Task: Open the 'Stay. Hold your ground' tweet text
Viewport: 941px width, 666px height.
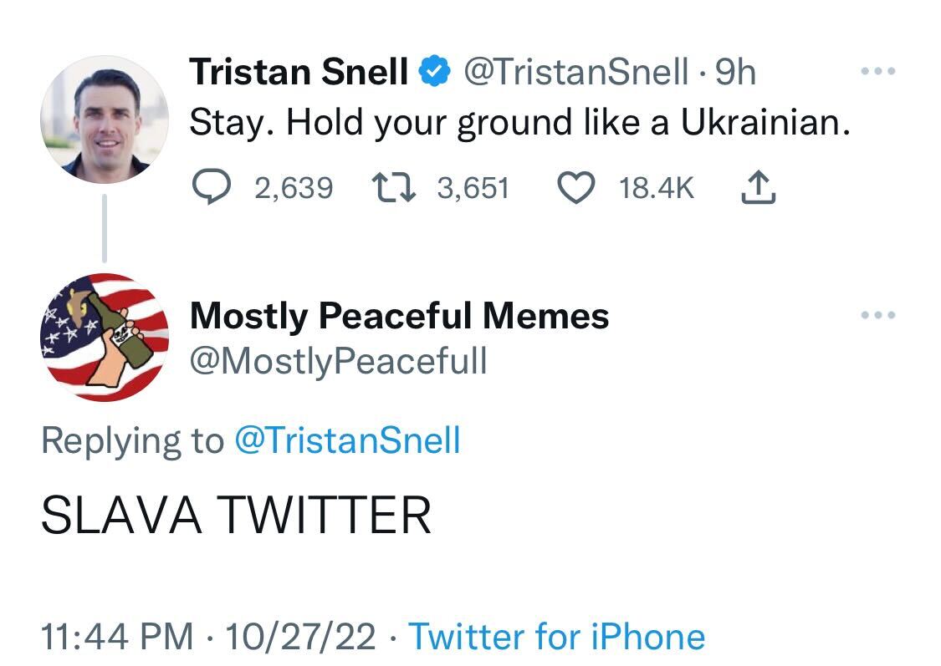Action: point(519,124)
